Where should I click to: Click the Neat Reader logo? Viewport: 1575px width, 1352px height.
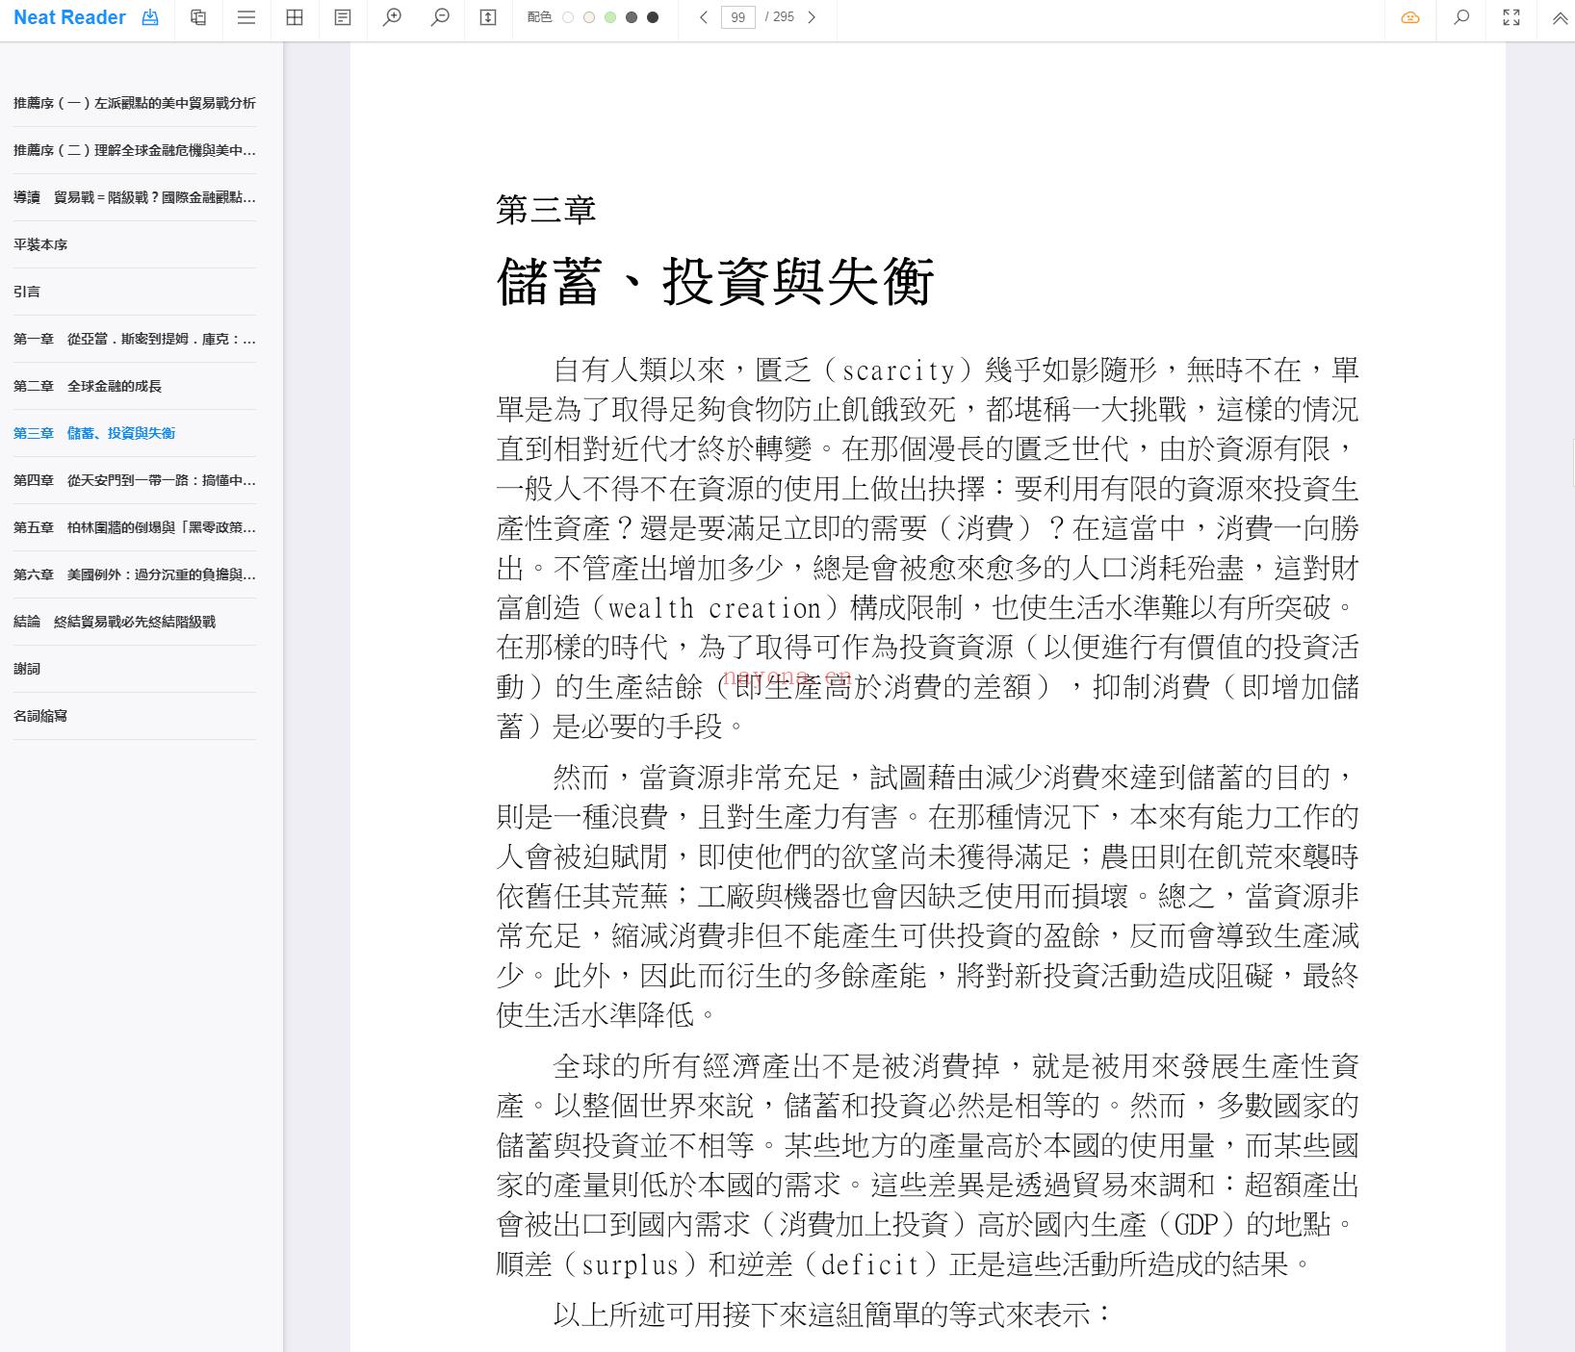69,17
